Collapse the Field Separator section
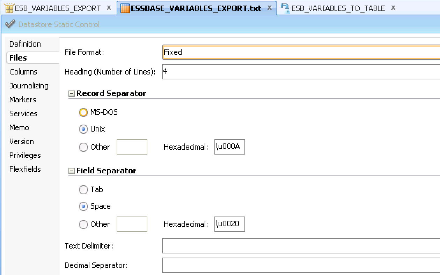Viewport: 440px width, 275px height. [72, 171]
